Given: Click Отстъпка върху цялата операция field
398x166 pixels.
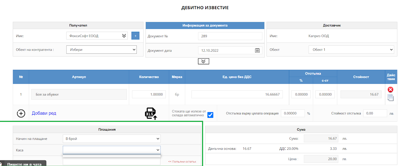Looking at the screenshot, I should (x=293, y=113).
